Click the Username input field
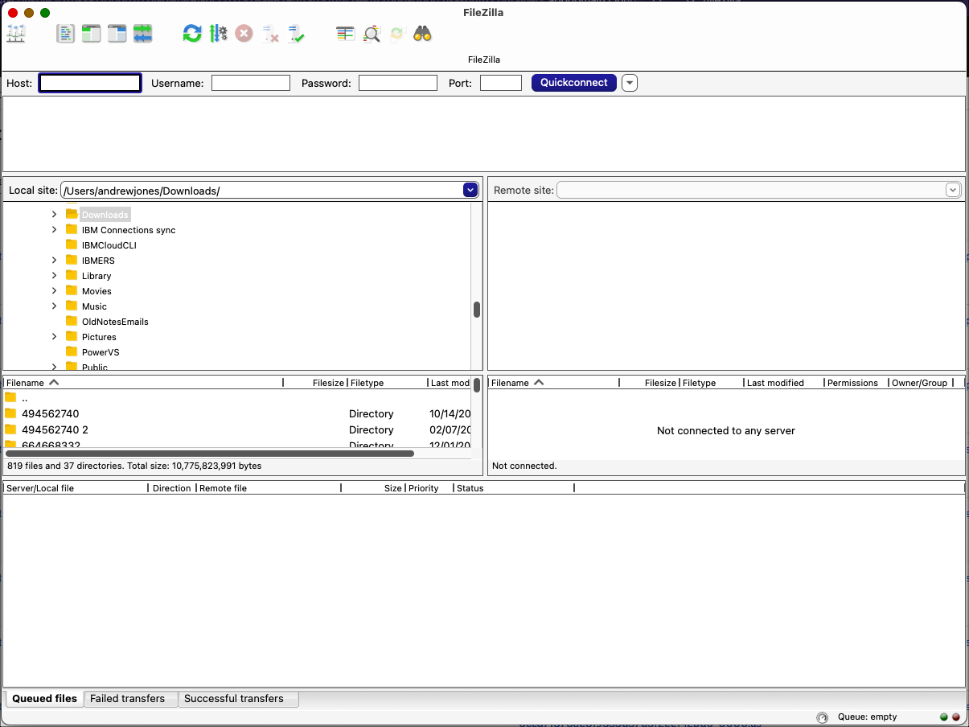The image size is (969, 727). pyautogui.click(x=251, y=83)
